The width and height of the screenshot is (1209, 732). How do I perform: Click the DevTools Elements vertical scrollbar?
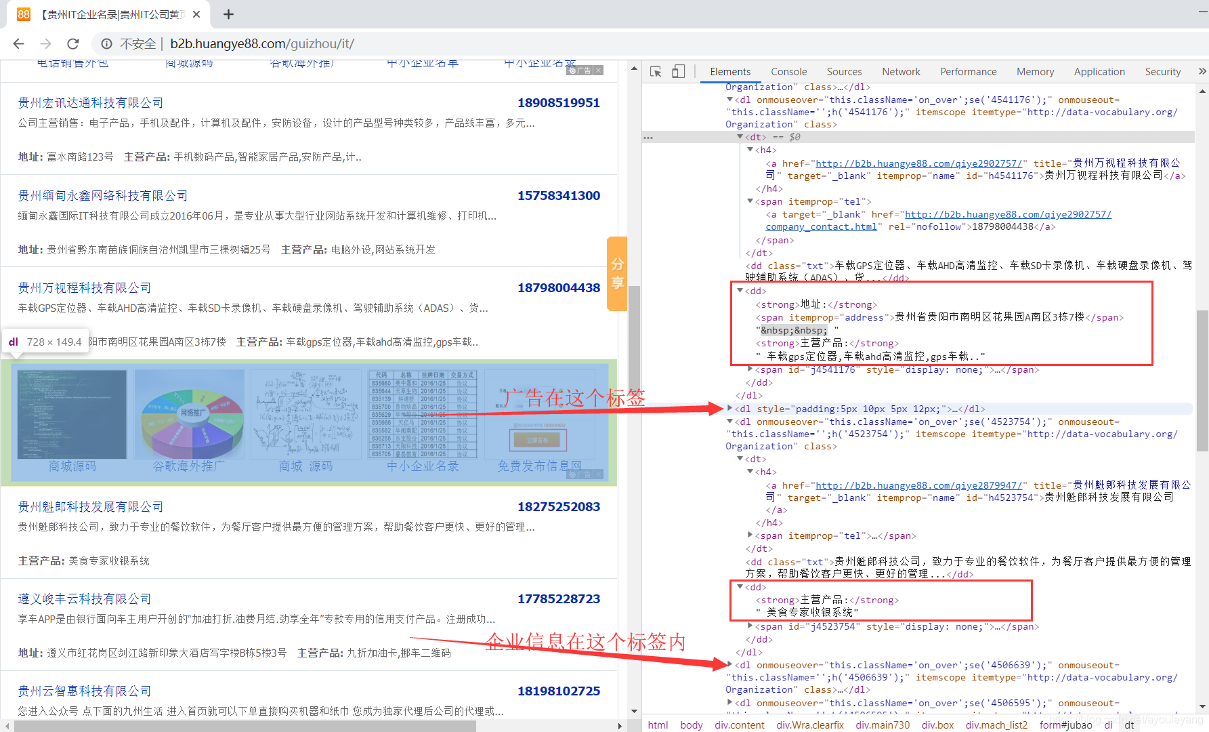[1202, 380]
